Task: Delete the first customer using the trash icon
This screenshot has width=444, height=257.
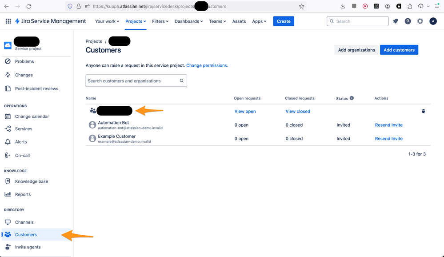Action: click(423, 111)
